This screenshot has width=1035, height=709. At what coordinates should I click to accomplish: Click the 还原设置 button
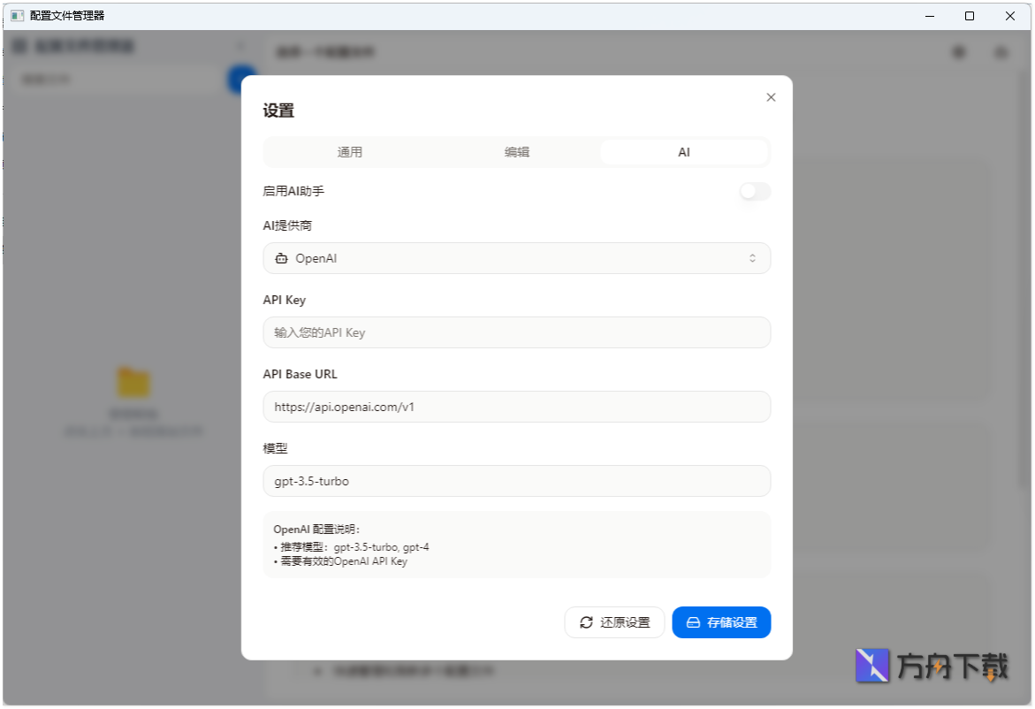[x=614, y=622]
